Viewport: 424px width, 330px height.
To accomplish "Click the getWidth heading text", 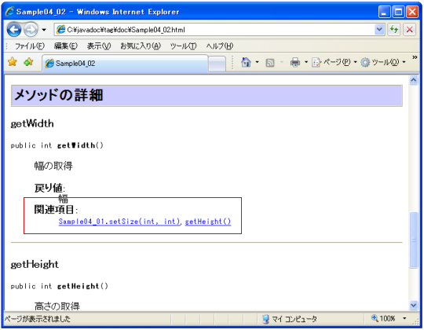I will coord(32,124).
